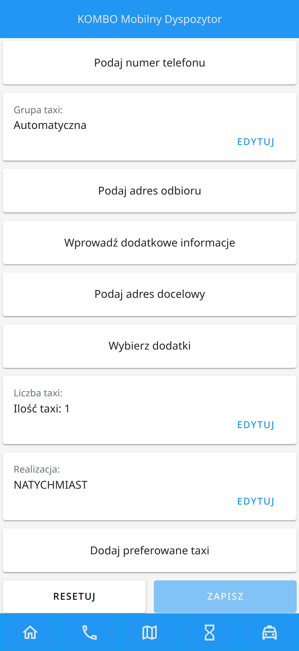The width and height of the screenshot is (299, 651).
Task: Open the home icon in bottom navigation
Action: [30, 632]
